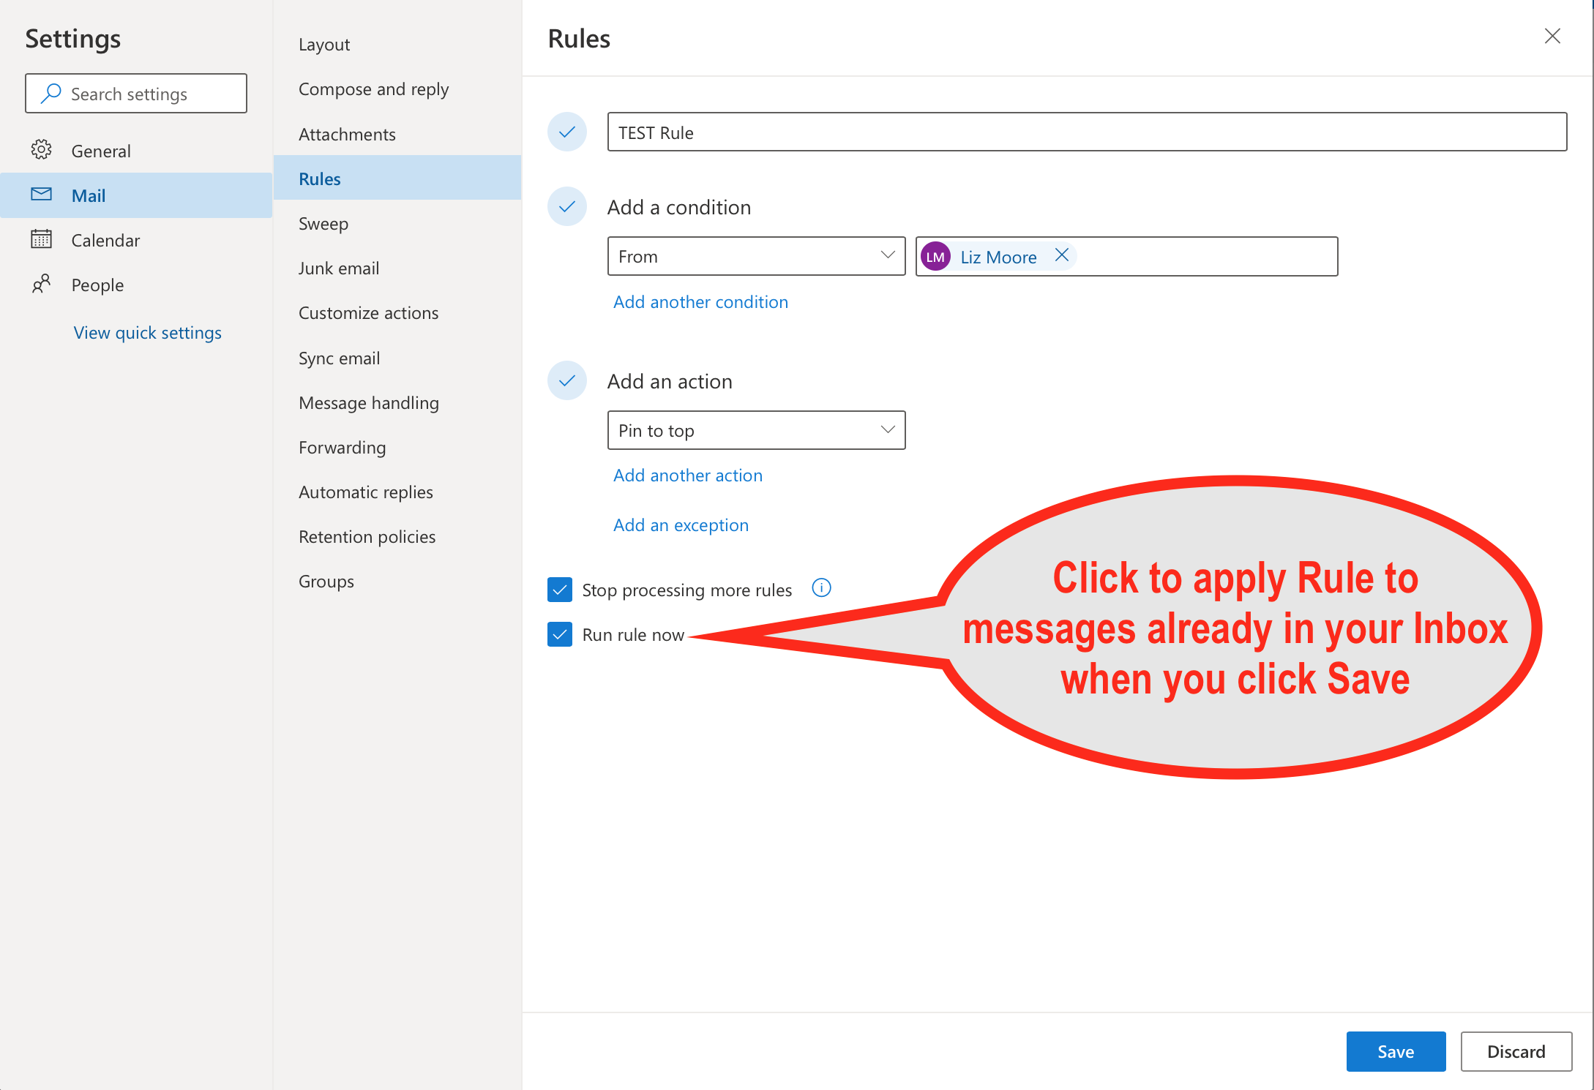Click the LM avatar badge
1594x1090 pixels.
pyautogui.click(x=935, y=257)
